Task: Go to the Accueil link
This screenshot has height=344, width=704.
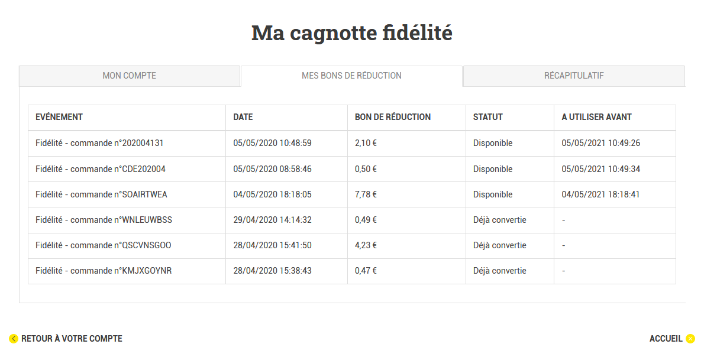Action: pos(666,339)
